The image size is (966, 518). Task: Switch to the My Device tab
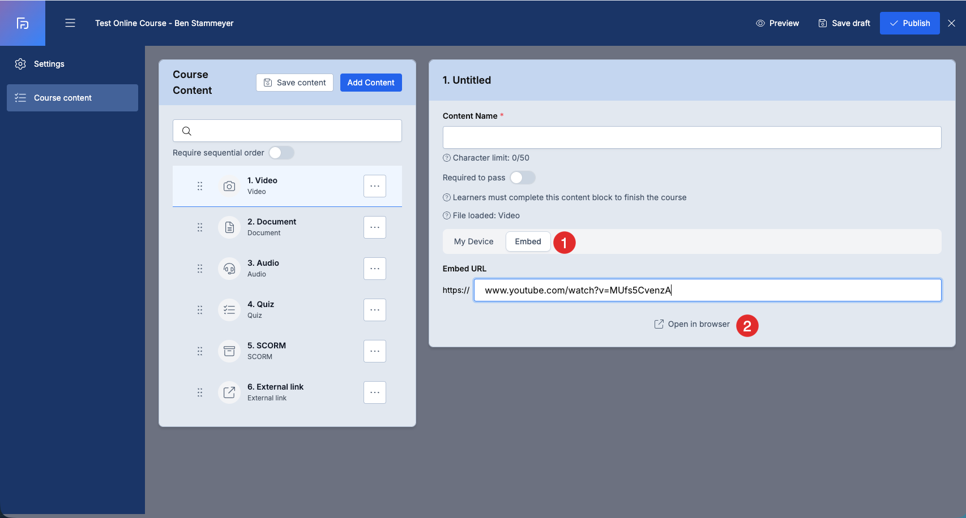point(474,241)
